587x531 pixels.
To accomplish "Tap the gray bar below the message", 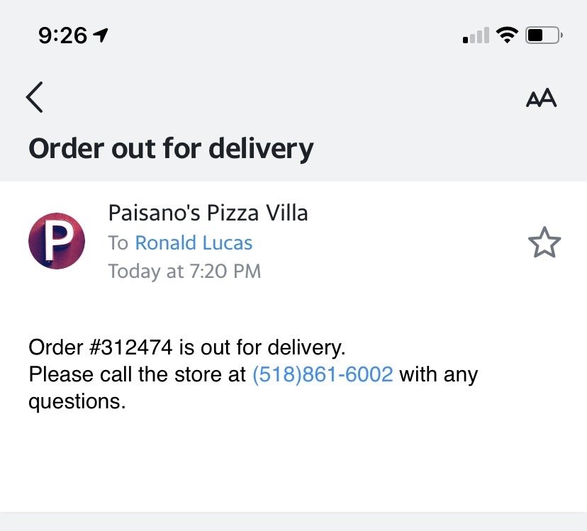I will 293,521.
